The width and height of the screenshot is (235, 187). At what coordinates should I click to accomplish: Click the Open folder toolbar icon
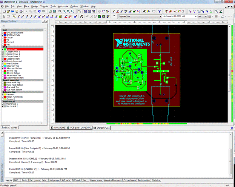point(8,11)
